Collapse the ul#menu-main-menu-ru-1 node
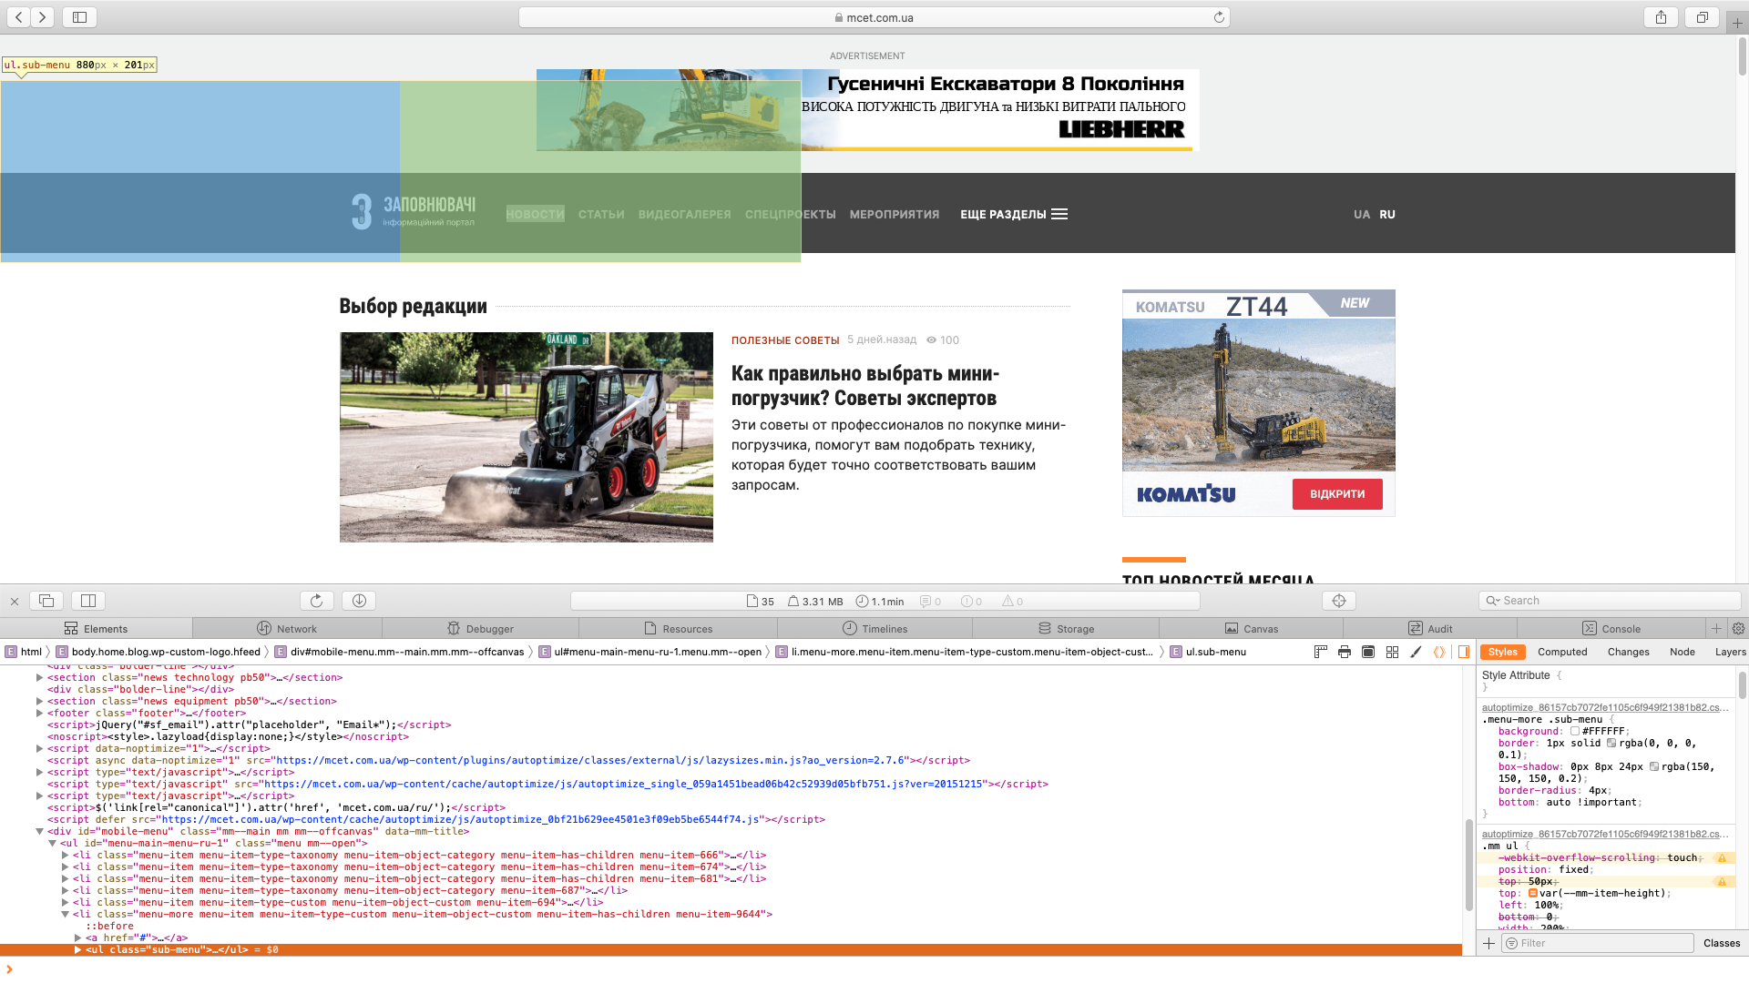This screenshot has height=983, width=1749. click(x=53, y=843)
